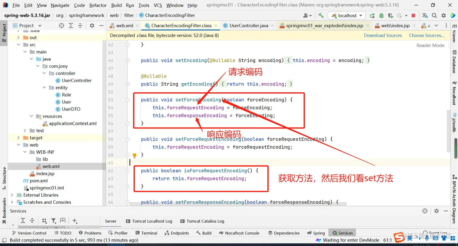Toggle the Problems tool window
This screenshot has width=458, height=246.
(x=90, y=233)
